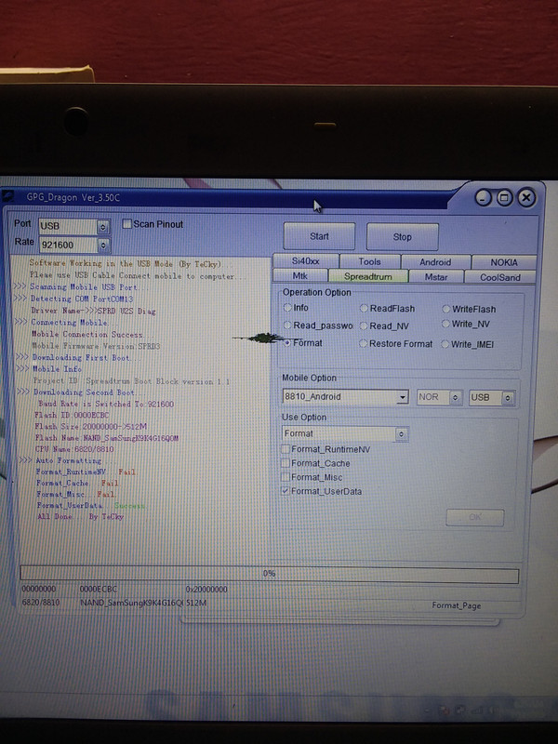Minimize the GPG_Dragon window
This screenshot has height=744, width=558.
pos(484,197)
